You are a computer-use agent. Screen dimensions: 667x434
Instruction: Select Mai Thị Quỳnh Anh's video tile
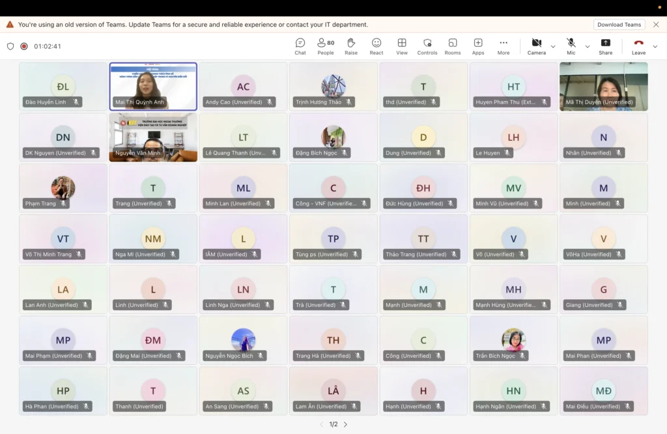coord(153,86)
